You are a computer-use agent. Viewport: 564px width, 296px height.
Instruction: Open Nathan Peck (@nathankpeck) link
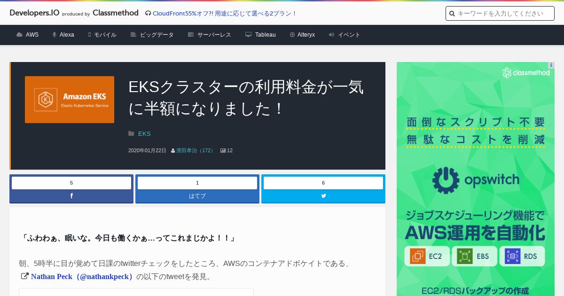pyautogui.click(x=83, y=277)
